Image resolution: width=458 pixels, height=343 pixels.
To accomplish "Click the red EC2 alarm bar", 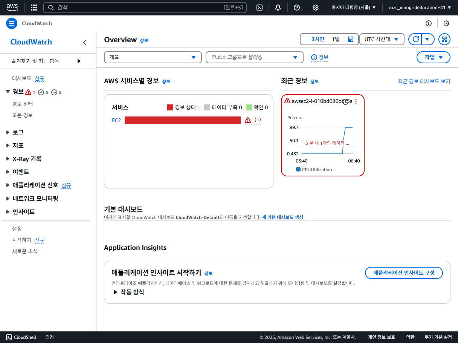I will tap(183, 120).
